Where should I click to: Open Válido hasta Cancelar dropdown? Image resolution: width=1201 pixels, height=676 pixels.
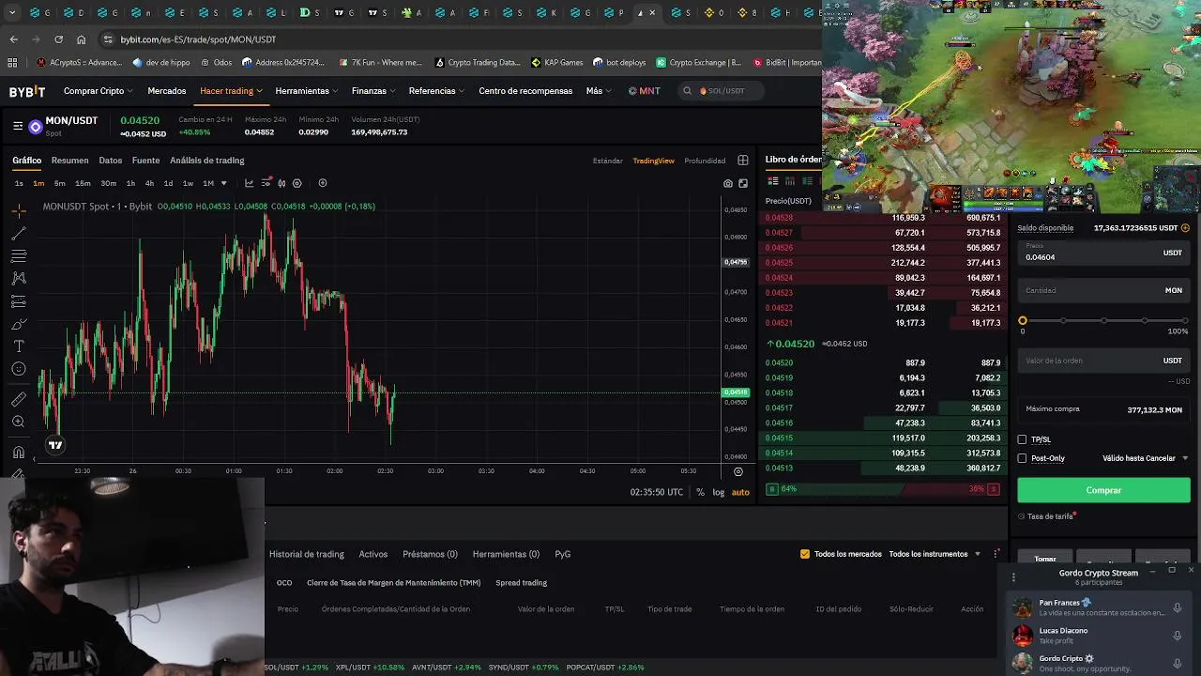click(x=1146, y=458)
